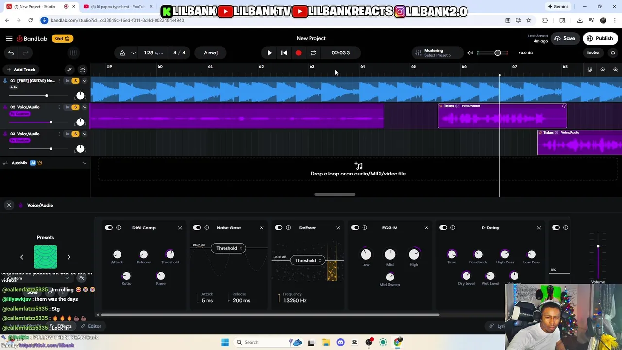Viewport: 622px width, 350px height.
Task: Remove the EQ3-M effect
Action: [426, 227]
